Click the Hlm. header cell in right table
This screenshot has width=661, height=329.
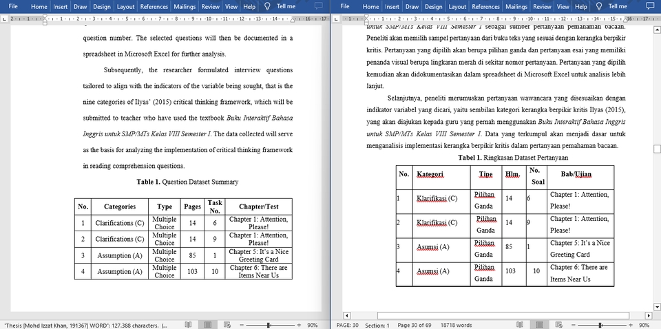513,178
